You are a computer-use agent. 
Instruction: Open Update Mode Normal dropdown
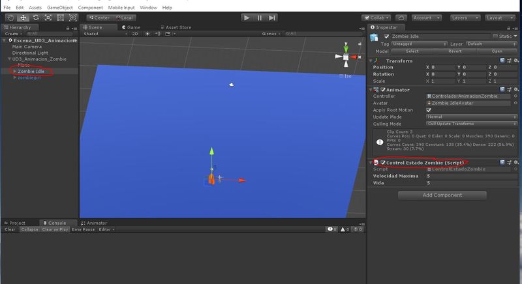coord(471,117)
